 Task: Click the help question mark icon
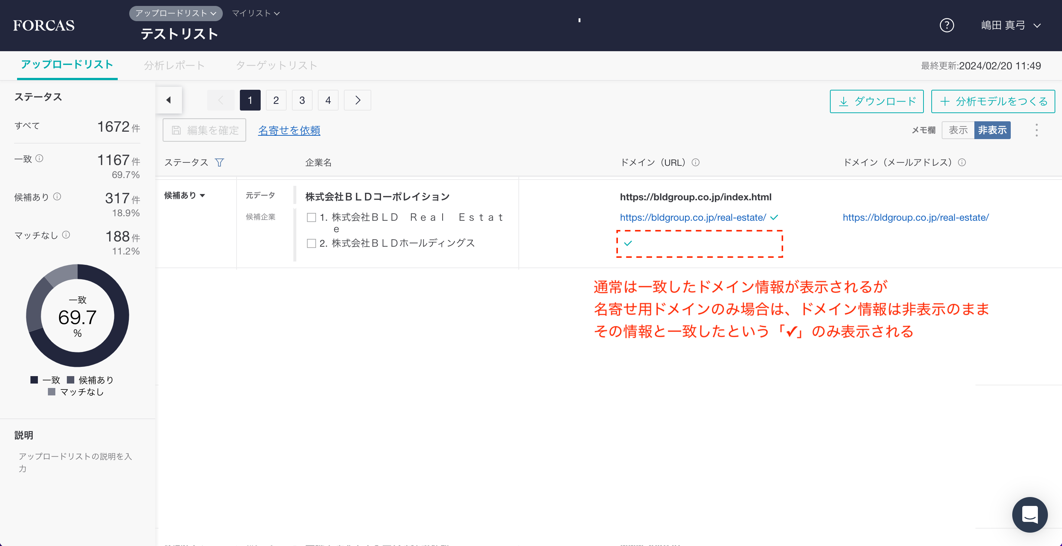pyautogui.click(x=947, y=26)
